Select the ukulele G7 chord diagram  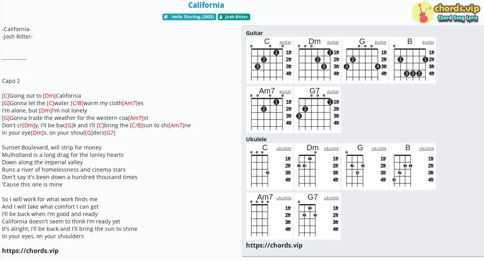[x=317, y=216]
